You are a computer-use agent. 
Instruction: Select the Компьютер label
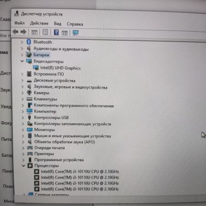(45, 111)
